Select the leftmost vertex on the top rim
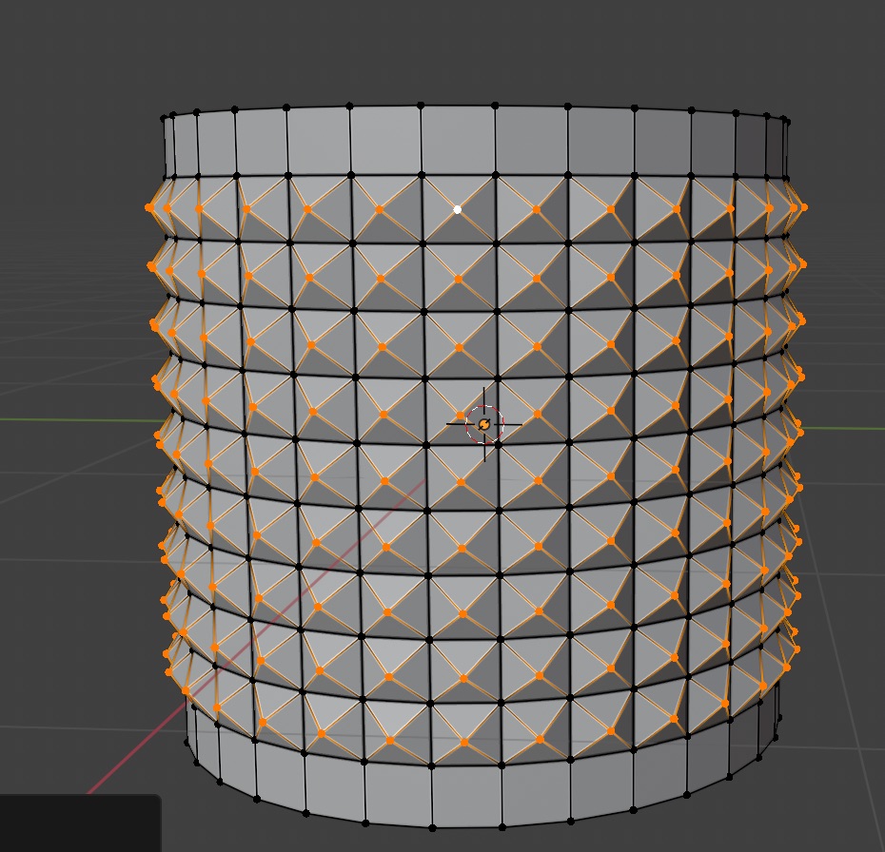 164,118
